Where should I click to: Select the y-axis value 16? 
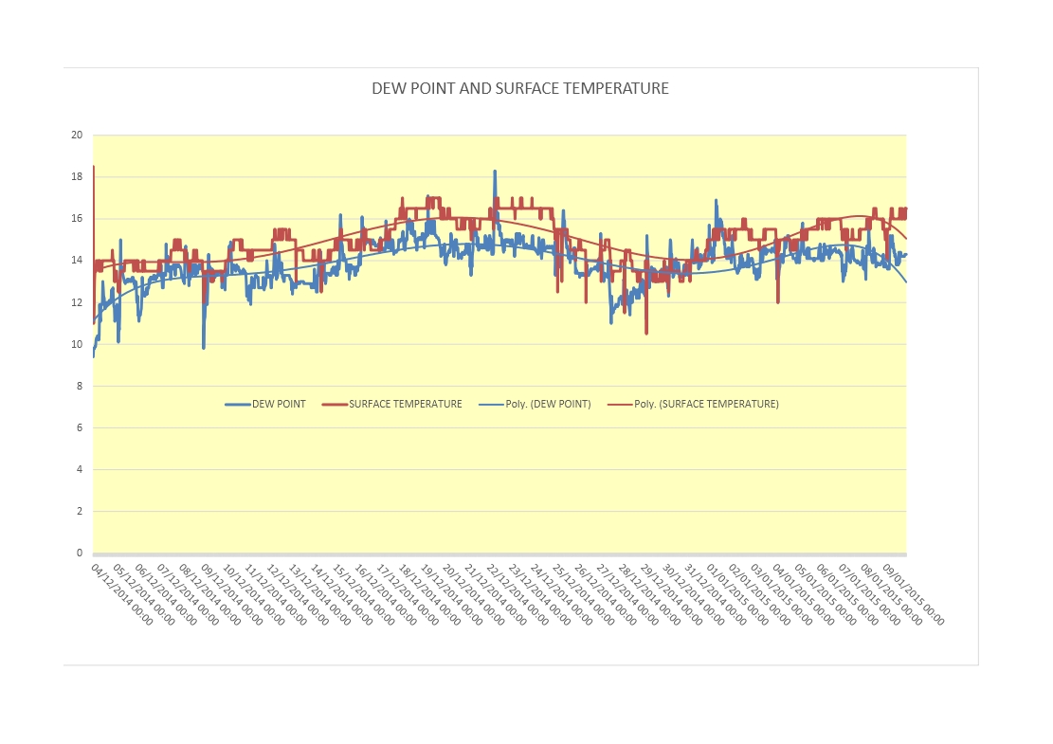[77, 219]
